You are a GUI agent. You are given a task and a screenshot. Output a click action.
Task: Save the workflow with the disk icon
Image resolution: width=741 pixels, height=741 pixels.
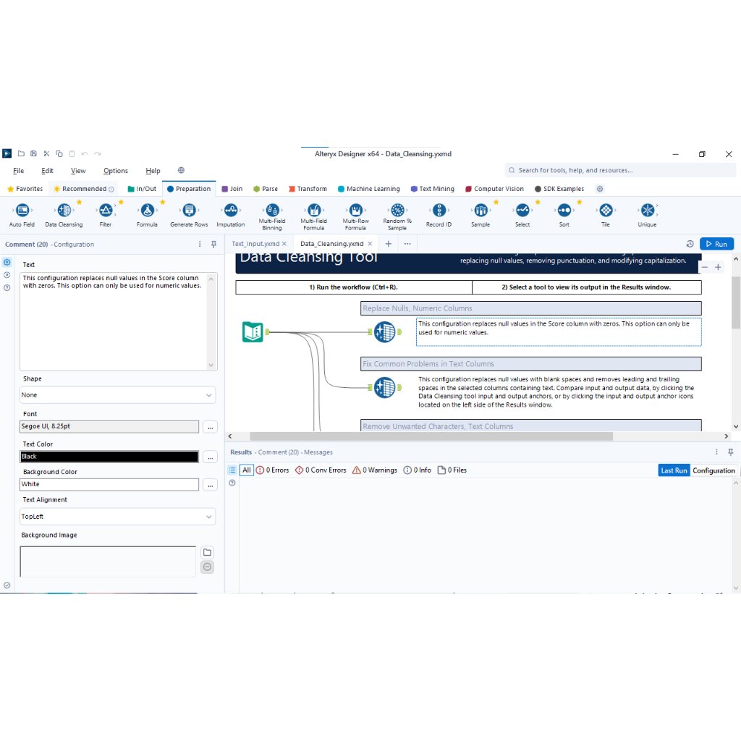click(33, 153)
